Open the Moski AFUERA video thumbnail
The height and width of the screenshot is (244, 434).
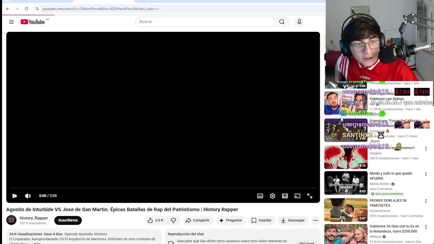(346, 183)
